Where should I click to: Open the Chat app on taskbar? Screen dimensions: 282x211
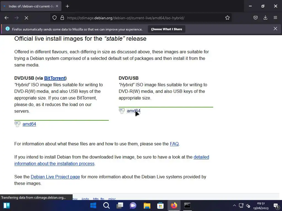click(133, 206)
